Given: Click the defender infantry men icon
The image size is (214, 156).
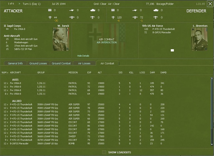Looking at the screenshot, I should coord(113,10).
